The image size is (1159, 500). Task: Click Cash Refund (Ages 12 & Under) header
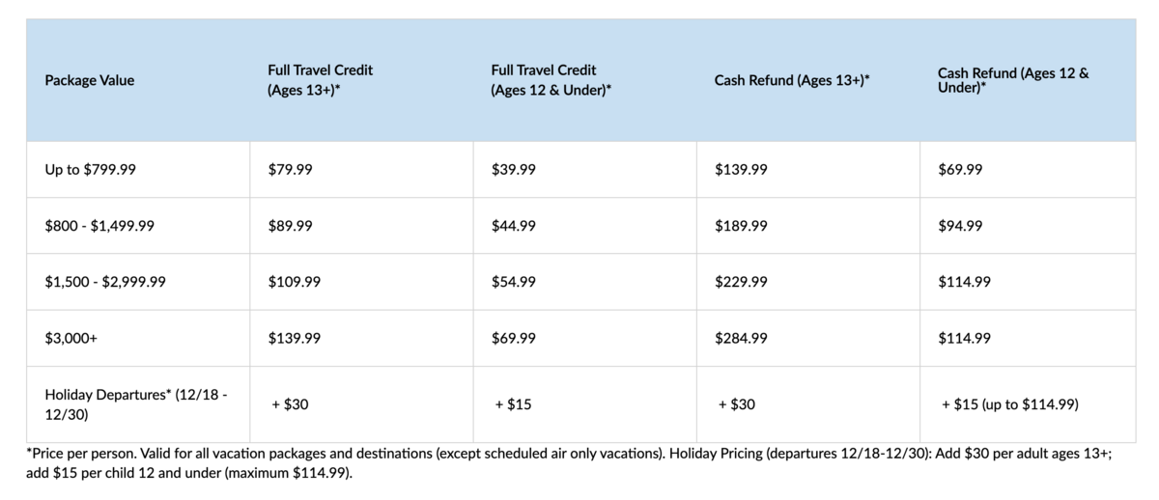(x=1013, y=80)
